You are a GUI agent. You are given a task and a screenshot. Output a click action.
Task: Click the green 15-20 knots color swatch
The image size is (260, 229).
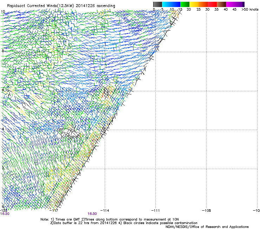click(x=185, y=4)
